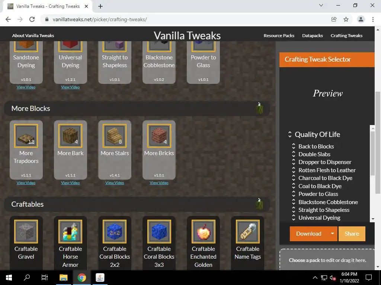Click the browser back arrow
This screenshot has width=381, height=285.
tap(8, 19)
